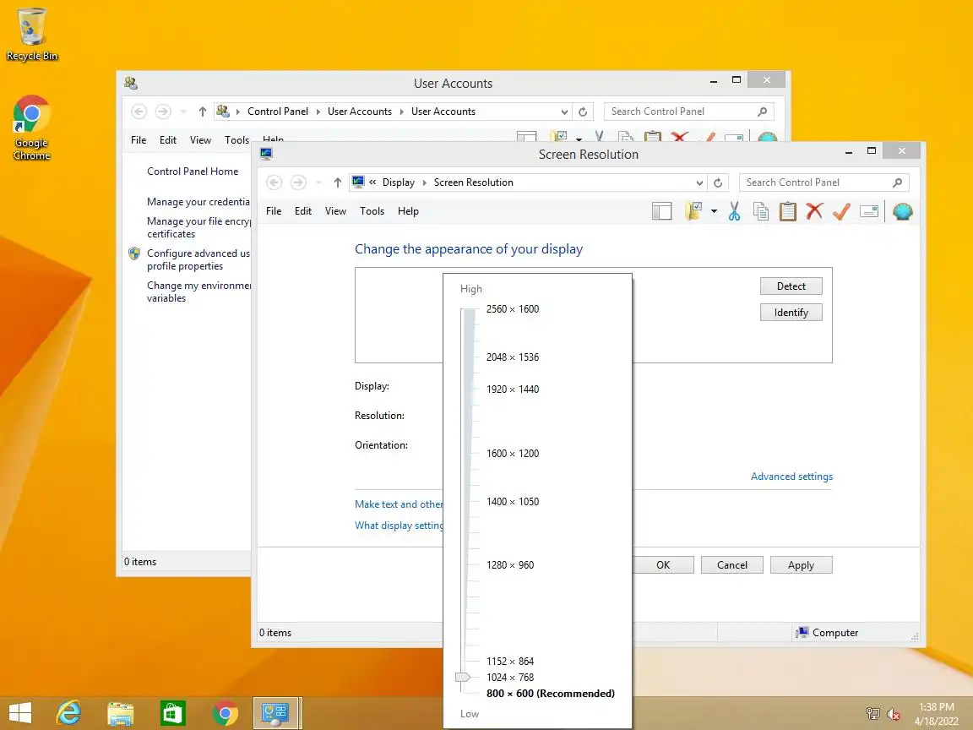Open File menu in User Accounts window

pos(139,140)
